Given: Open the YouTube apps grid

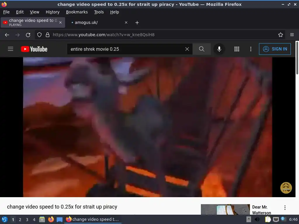Looking at the screenshot, I should 237,49.
